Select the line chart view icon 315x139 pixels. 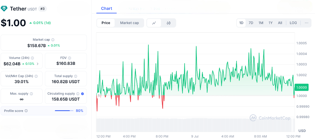click(154, 23)
